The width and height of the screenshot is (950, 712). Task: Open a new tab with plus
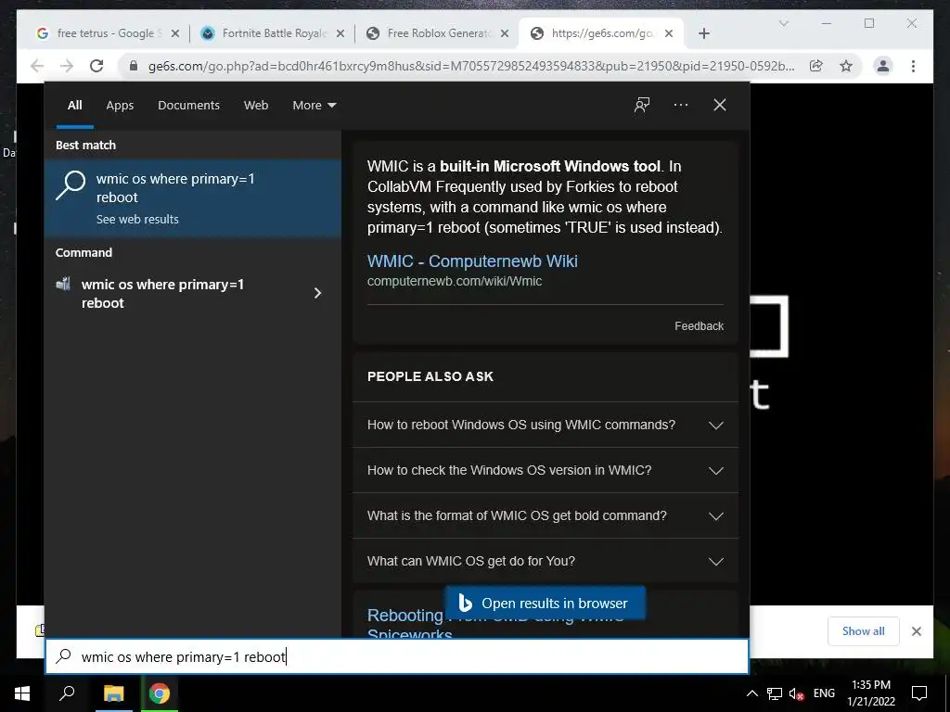[x=703, y=33]
